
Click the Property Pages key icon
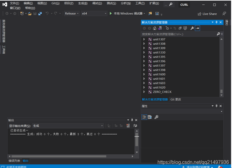coord(156,117)
